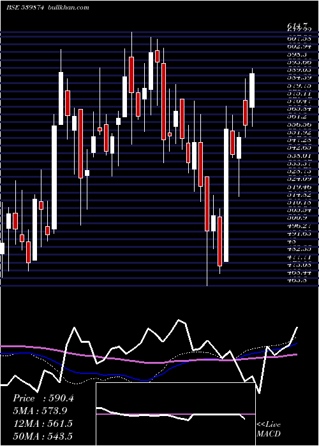Click the Live MACD inset chart box
Image resolution: width=319 pixels, height=446 pixels.
[x=175, y=414]
